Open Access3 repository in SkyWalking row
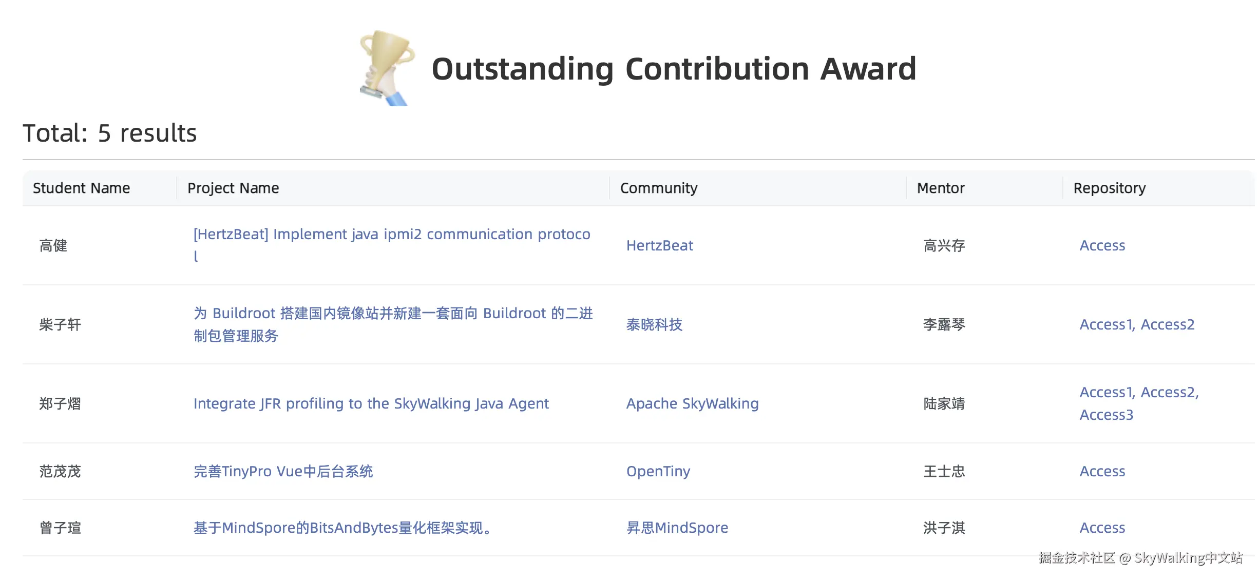This screenshot has width=1258, height=581. [1107, 415]
